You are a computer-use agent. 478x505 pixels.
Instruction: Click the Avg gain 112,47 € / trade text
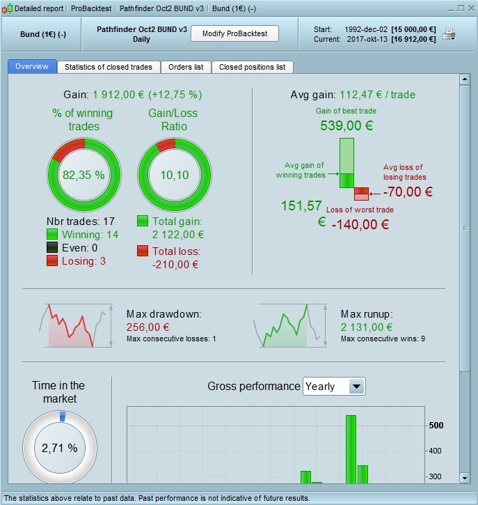[353, 95]
